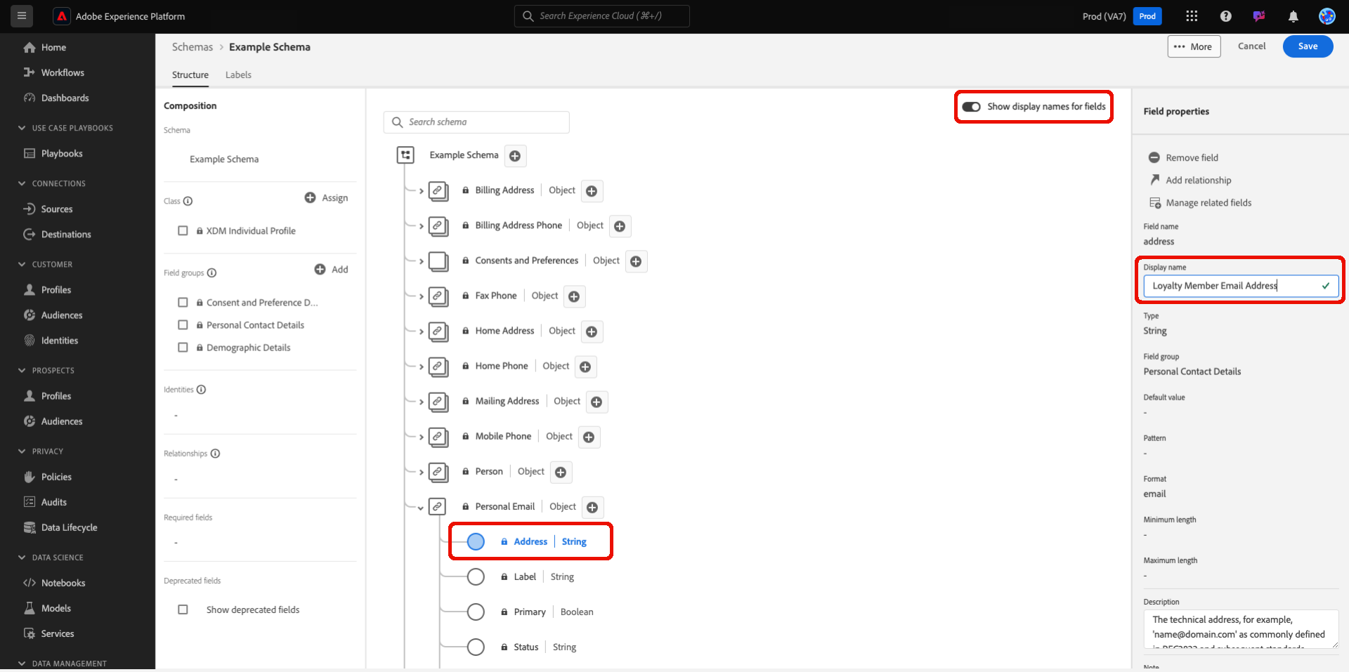Click the Save button
The width and height of the screenshot is (1349, 672).
click(1308, 46)
